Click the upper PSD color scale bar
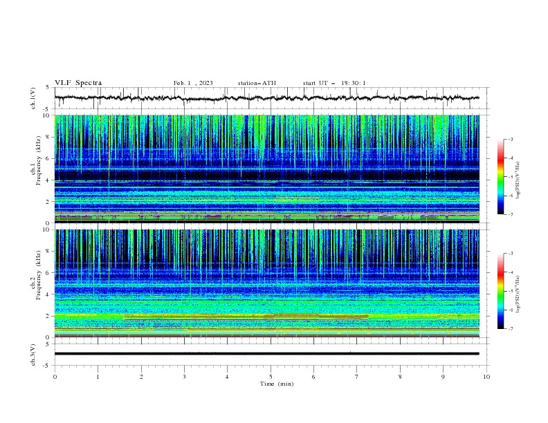Viewport: 548px width, 423px height. tap(500, 177)
